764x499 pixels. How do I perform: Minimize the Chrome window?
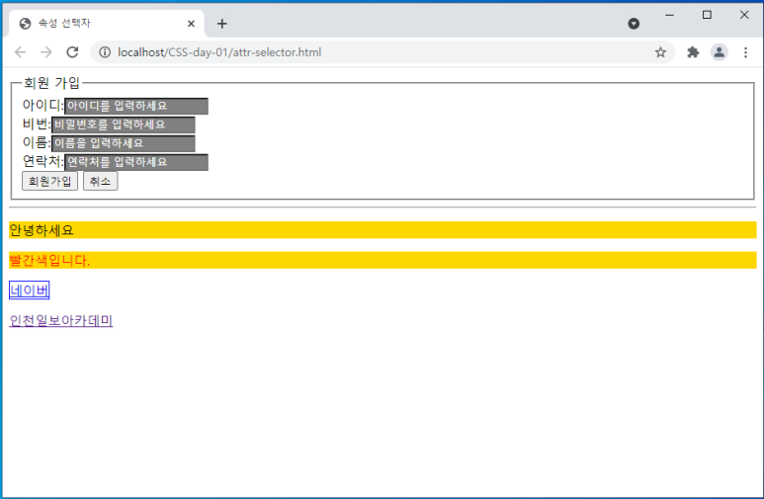click(x=669, y=15)
